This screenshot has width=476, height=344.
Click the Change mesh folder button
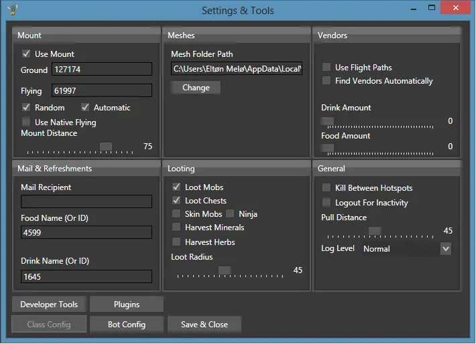point(196,88)
